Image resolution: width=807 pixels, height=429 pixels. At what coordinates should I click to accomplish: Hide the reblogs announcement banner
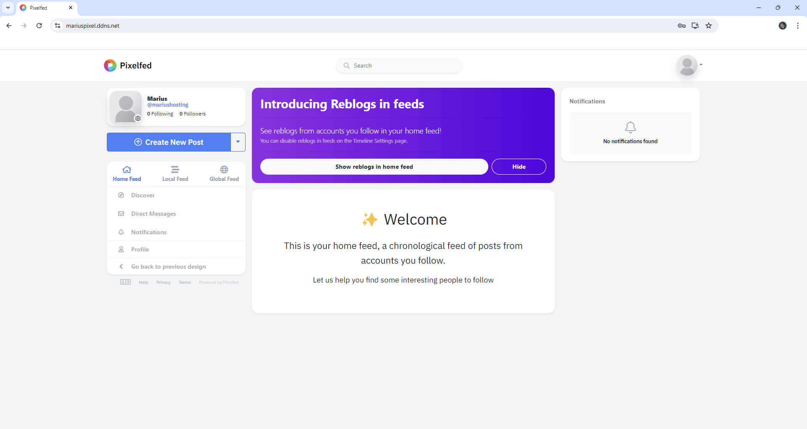(519, 167)
